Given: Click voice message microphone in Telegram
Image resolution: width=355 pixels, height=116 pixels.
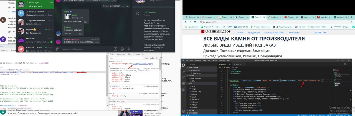Looking at the screenshot, I should tap(129, 49).
